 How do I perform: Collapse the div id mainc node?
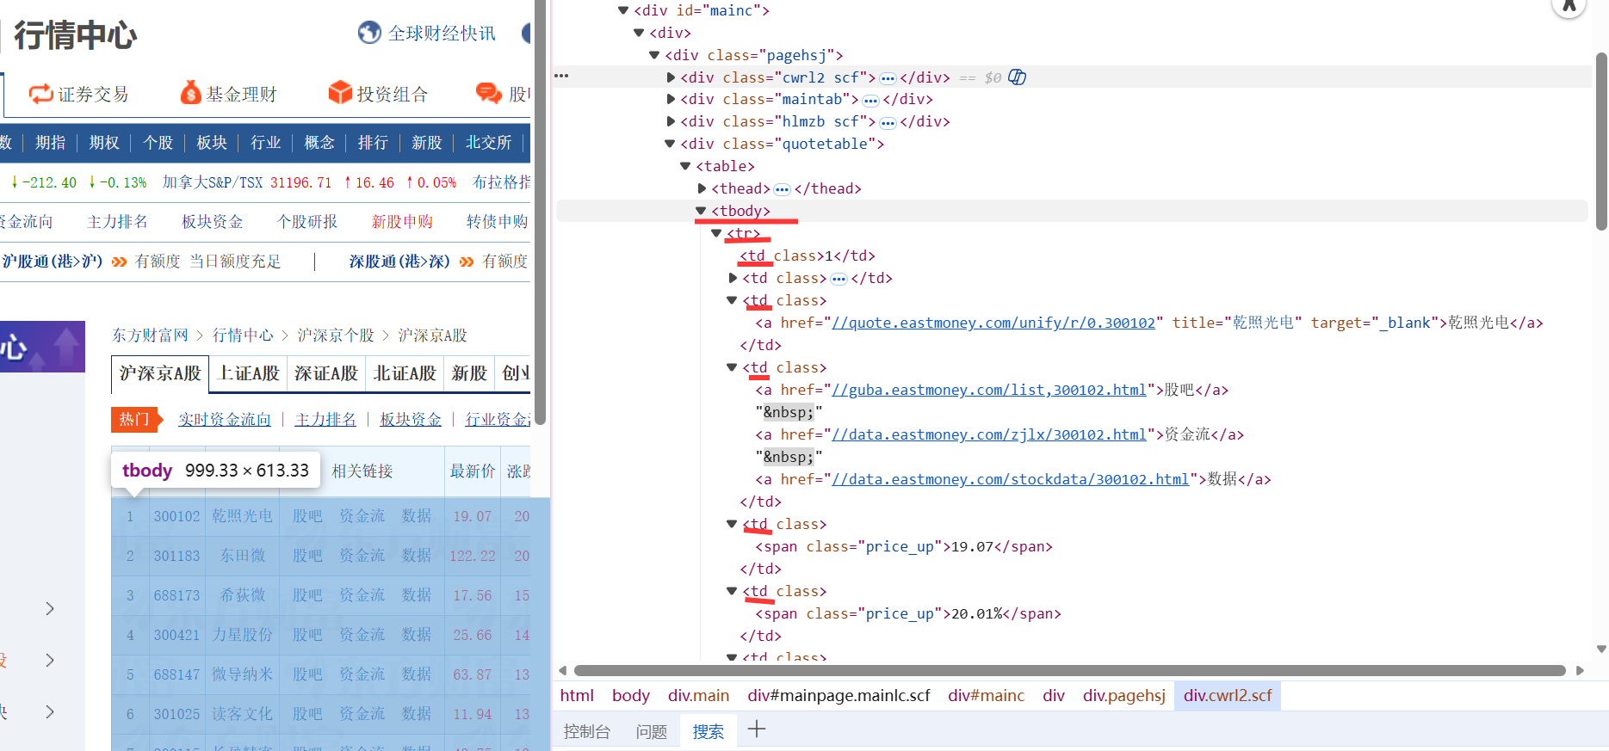click(623, 10)
